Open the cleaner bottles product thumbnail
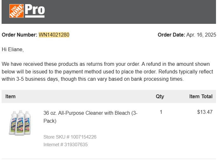Screen dimensions: 223x164 (x=20, y=123)
